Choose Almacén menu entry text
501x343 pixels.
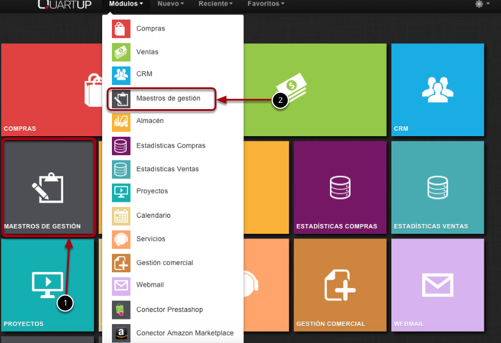click(x=150, y=121)
